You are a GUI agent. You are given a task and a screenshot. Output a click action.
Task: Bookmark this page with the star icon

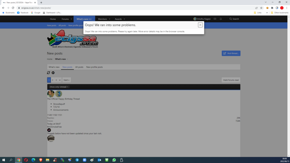(261, 8)
